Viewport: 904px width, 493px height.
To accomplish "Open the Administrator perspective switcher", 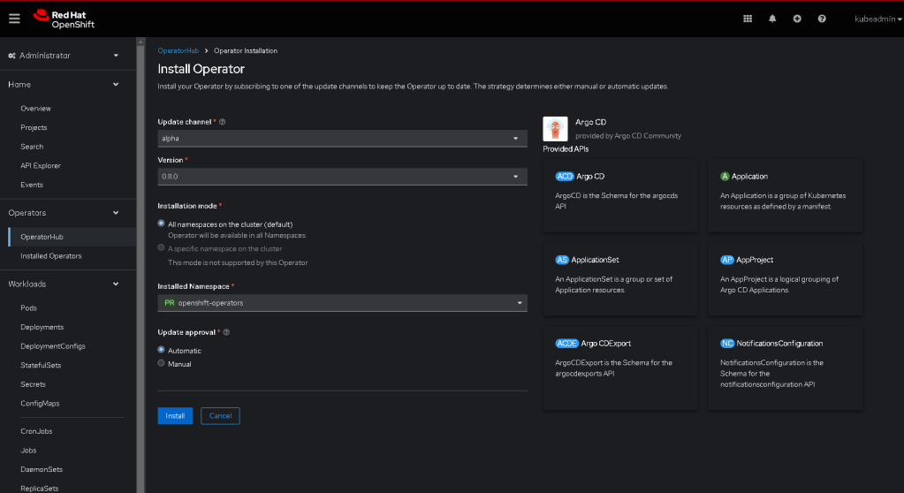I will pos(64,56).
